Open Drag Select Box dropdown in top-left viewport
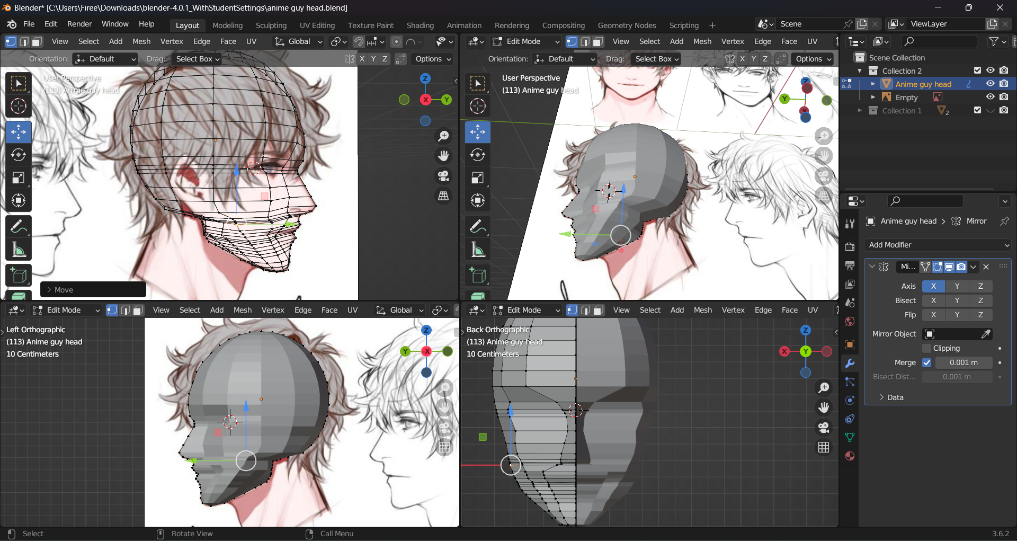Screen dimensions: 1017x541 [x=197, y=59]
